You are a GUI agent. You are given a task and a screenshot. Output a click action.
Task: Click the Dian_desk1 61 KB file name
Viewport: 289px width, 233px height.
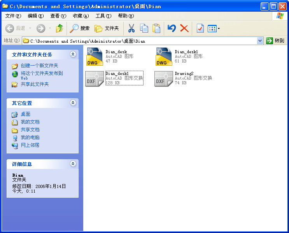(x=186, y=52)
